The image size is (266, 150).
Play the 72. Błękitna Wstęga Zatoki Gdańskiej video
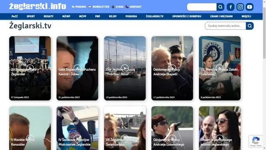point(220,68)
